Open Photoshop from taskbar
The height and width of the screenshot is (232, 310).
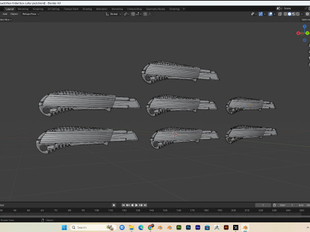pos(189,227)
